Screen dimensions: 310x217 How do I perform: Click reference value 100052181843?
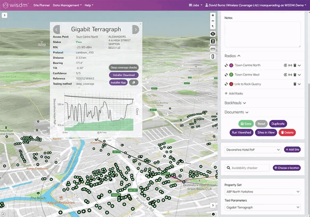[85, 79]
